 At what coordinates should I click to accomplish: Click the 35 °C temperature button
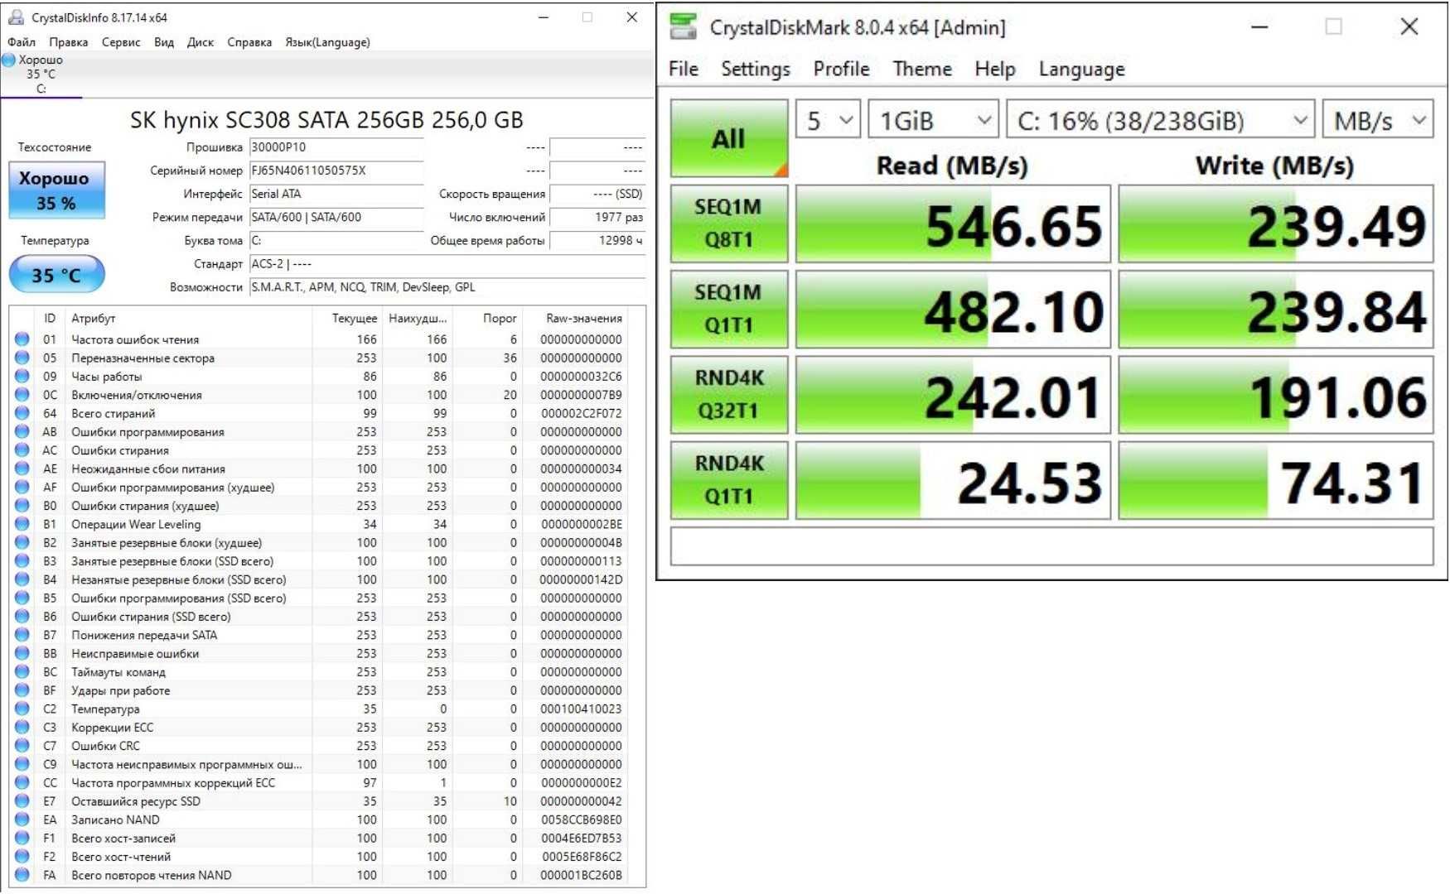click(x=56, y=275)
